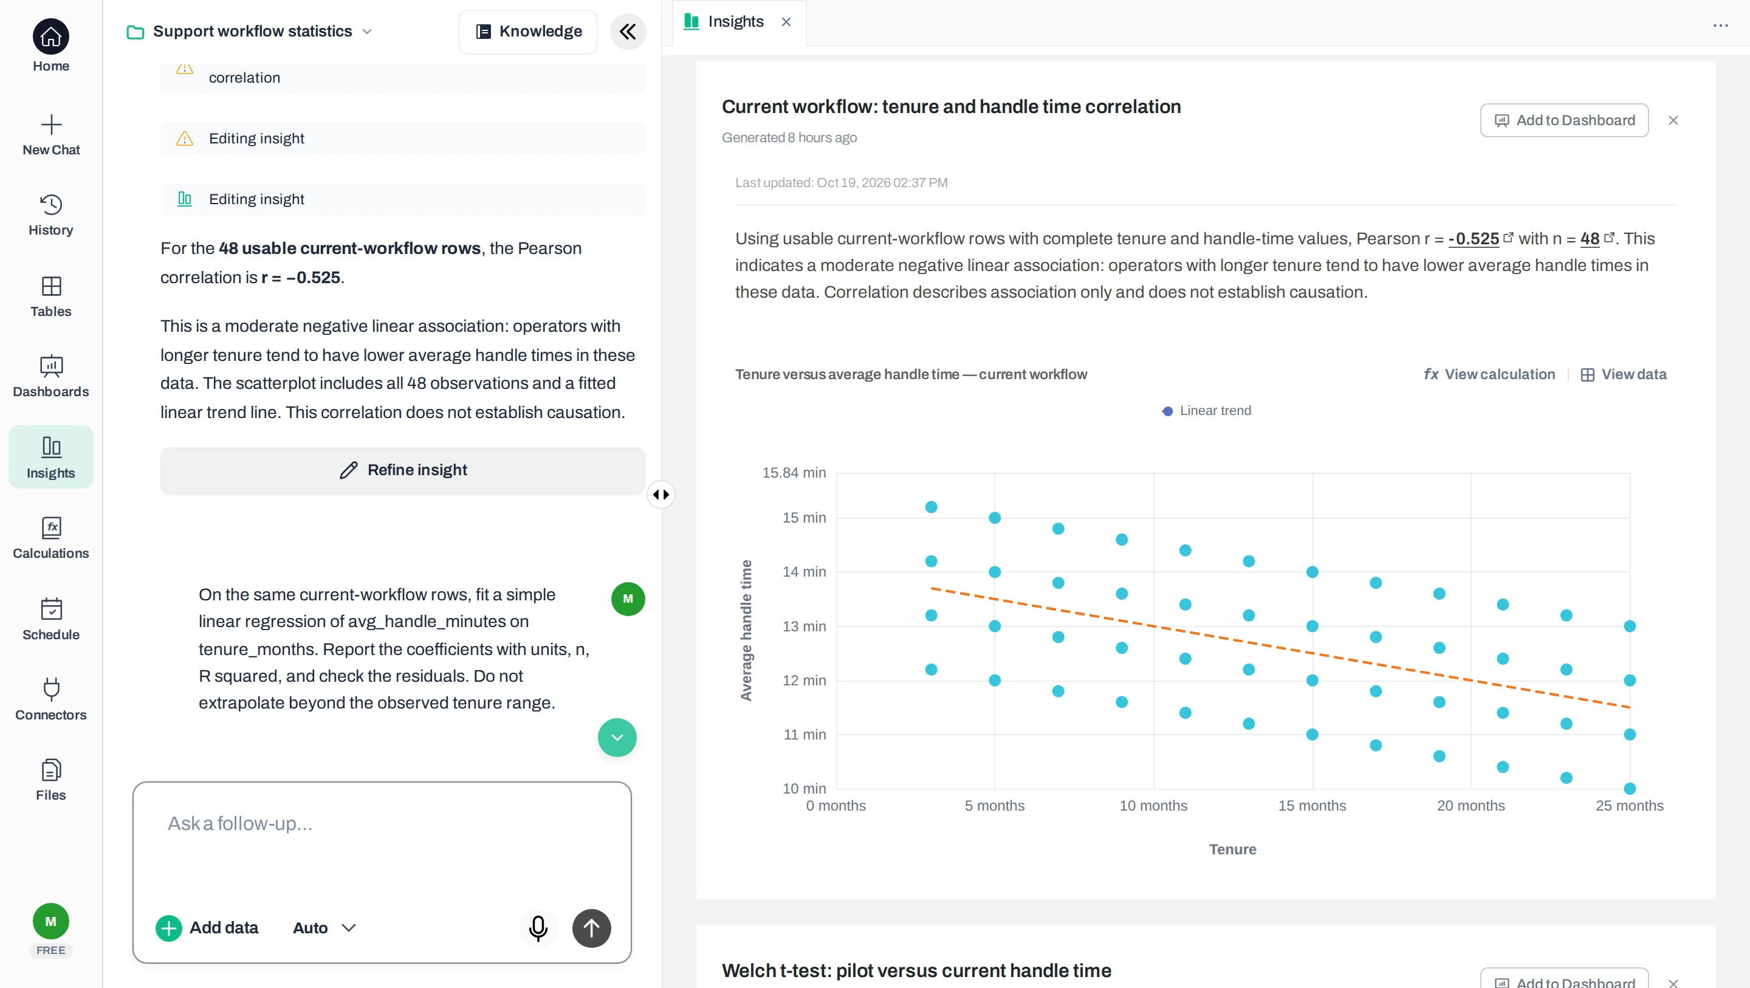Open Files section
Viewport: 1750px width, 988px height.
click(x=51, y=780)
